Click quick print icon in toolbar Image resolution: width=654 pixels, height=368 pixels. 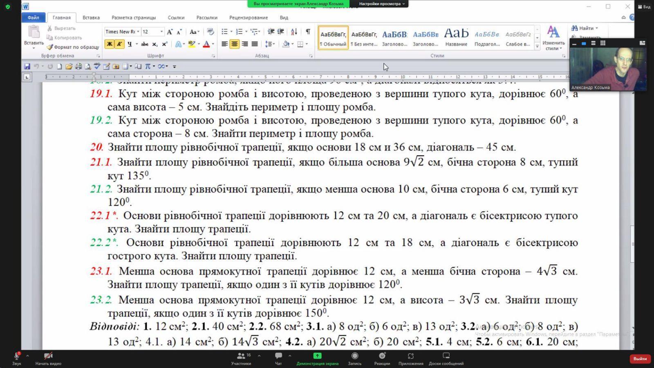78,66
